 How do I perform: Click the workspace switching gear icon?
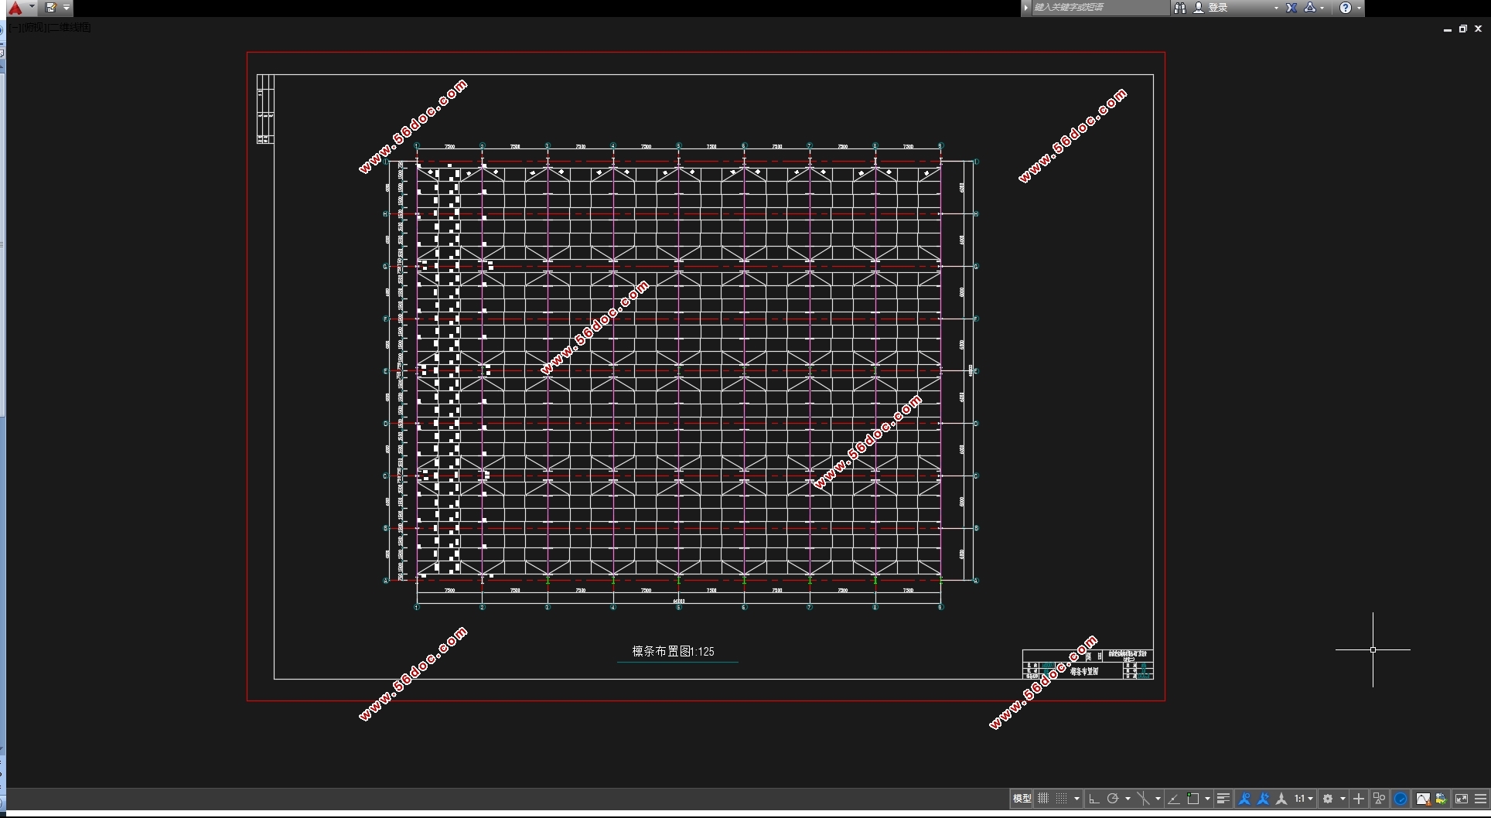(1328, 799)
